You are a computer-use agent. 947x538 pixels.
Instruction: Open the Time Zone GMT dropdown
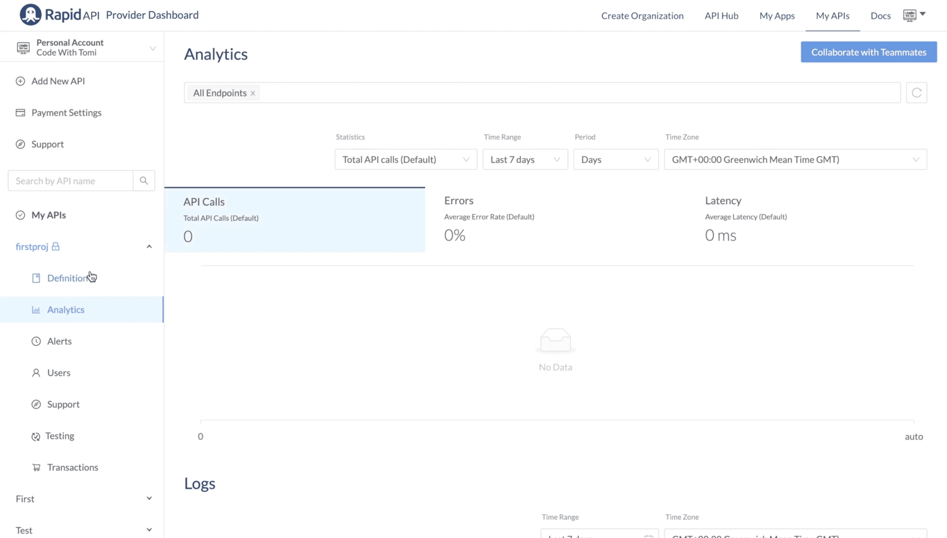tap(795, 159)
